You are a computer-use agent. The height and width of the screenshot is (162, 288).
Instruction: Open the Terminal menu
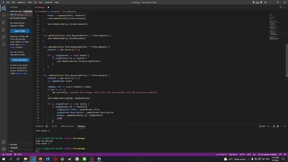tap(48, 2)
